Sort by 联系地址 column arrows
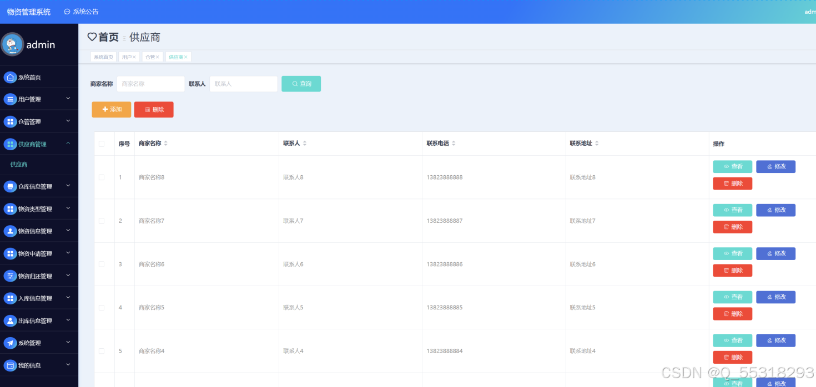The height and width of the screenshot is (387, 816). pos(597,144)
